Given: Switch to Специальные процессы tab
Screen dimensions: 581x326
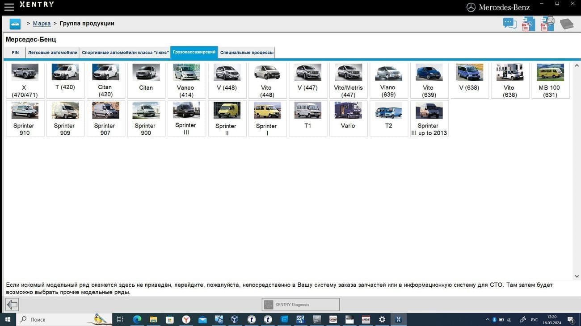Looking at the screenshot, I should pos(247,53).
